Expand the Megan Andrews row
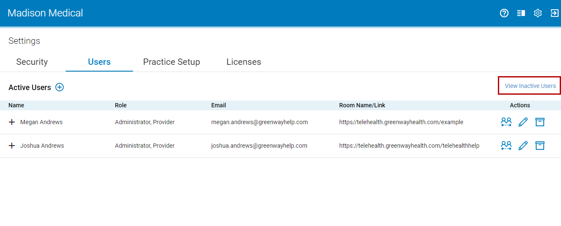Viewport: 561px width, 226px height. pyautogui.click(x=12, y=122)
